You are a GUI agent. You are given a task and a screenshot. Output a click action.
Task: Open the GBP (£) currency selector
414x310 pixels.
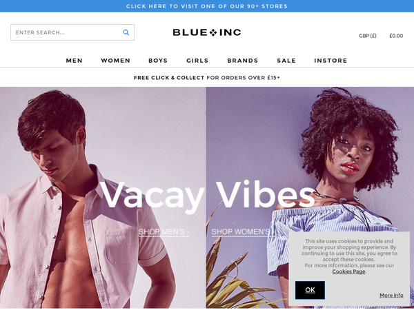[x=368, y=36]
